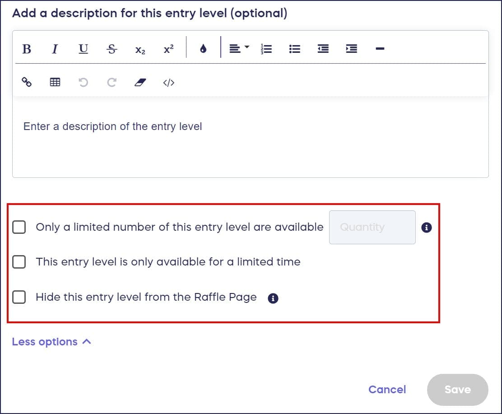This screenshot has height=414, width=502.
Task: Apply superscript formatting
Action: pos(168,49)
